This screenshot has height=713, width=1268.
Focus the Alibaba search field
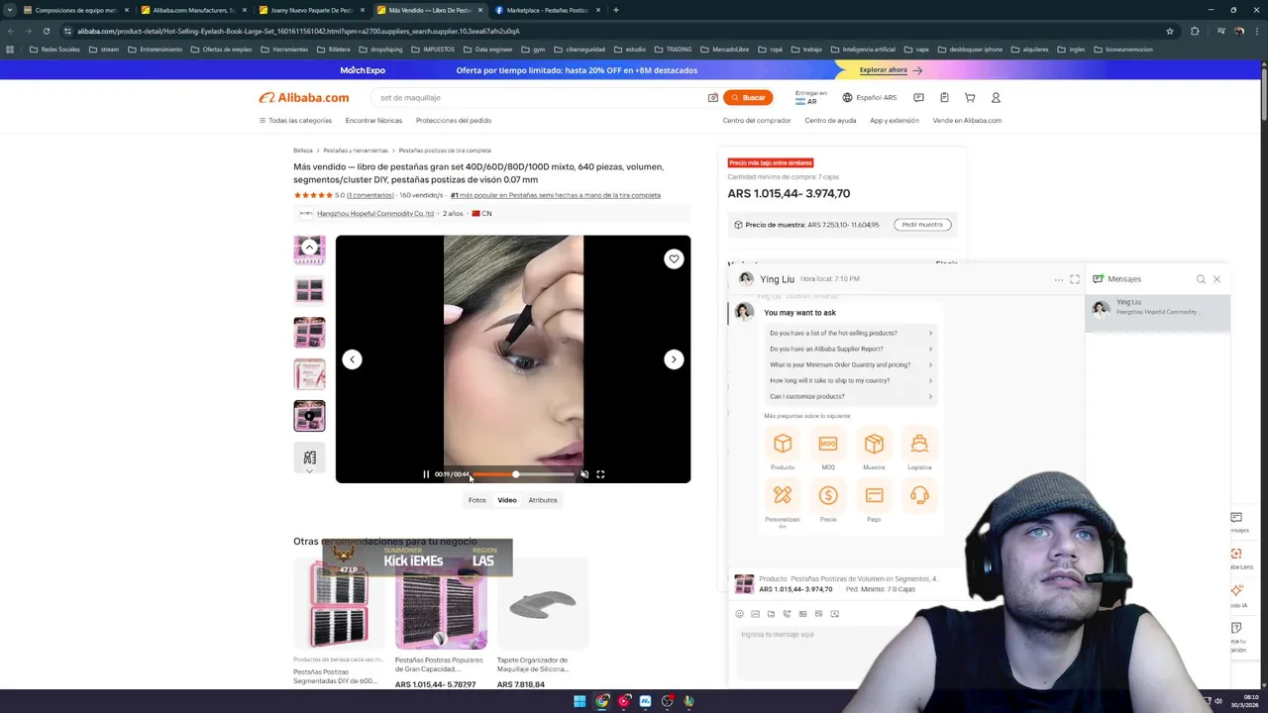click(x=540, y=97)
